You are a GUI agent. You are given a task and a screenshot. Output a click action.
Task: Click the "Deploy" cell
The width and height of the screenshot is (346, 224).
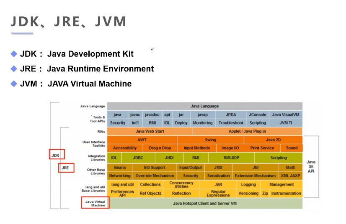click(x=181, y=123)
